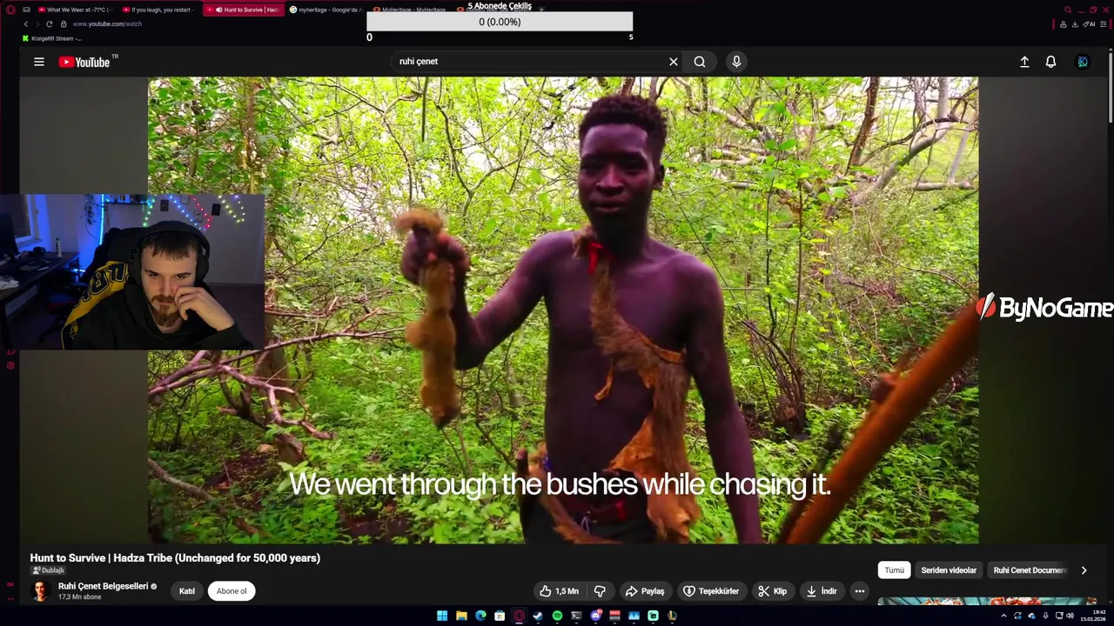1114x626 pixels.
Task: Click the page vertical scrollbar
Action: [1110, 87]
